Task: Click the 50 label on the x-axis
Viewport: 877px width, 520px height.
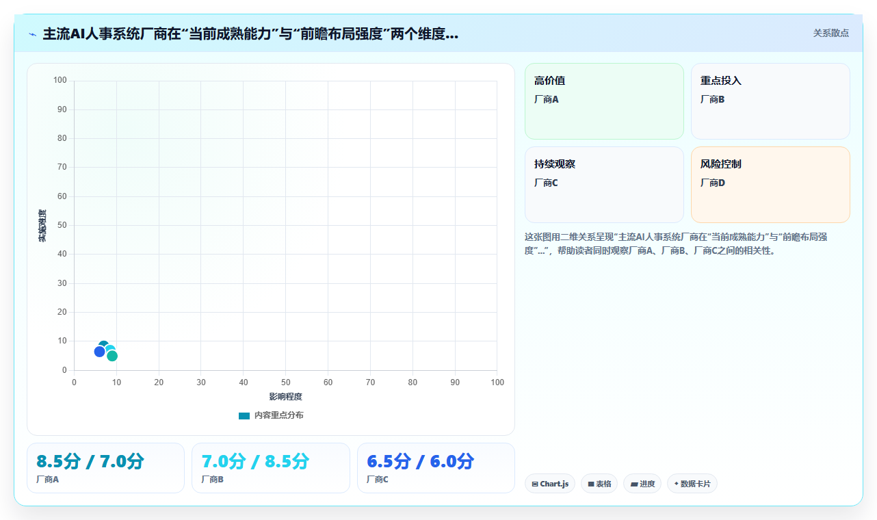Action: click(285, 382)
